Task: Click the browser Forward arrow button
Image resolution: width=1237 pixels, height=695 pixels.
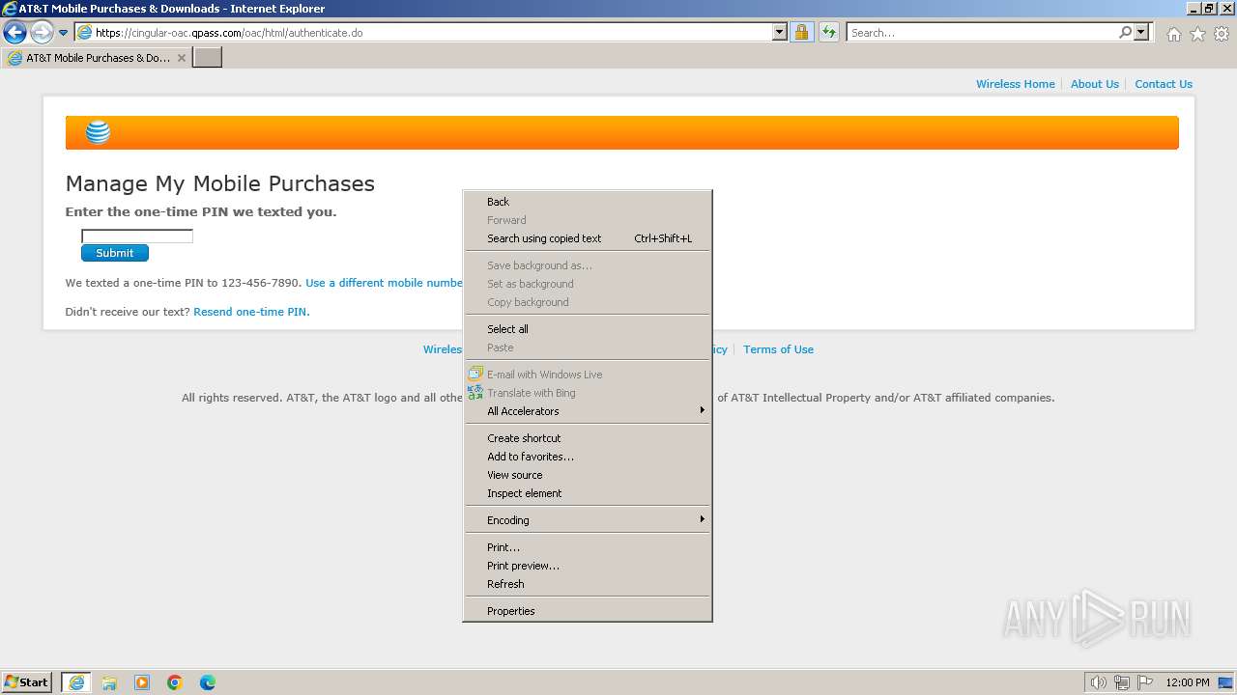Action: click(x=42, y=33)
